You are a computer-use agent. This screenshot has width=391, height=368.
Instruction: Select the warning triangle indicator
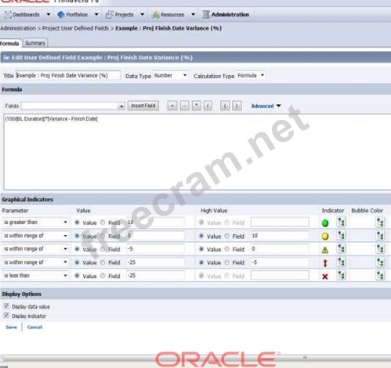(x=325, y=250)
